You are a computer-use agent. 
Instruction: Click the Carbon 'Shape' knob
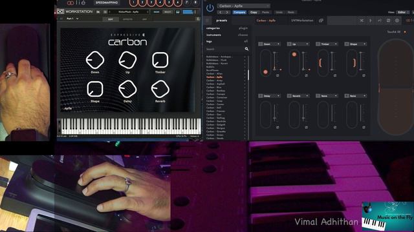[x=95, y=89]
